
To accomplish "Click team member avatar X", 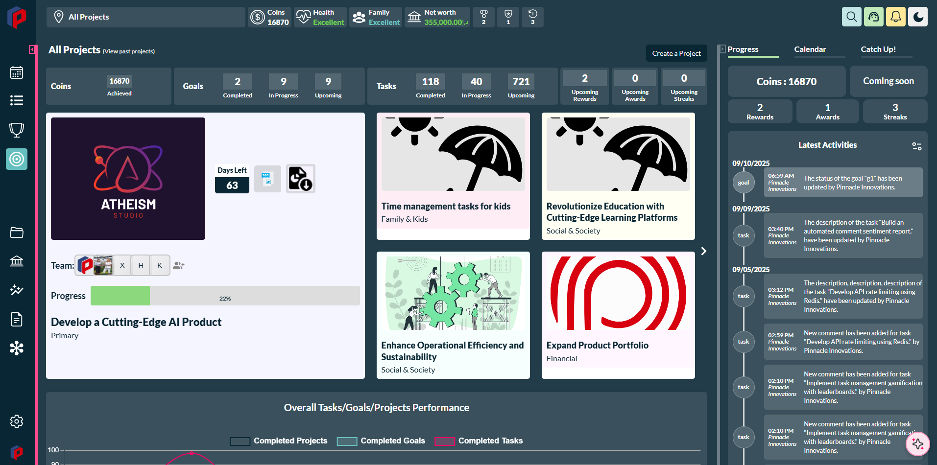I will [122, 265].
